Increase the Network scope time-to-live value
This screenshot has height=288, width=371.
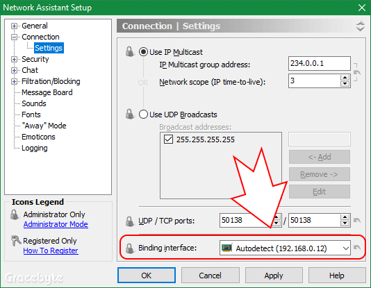(345, 78)
